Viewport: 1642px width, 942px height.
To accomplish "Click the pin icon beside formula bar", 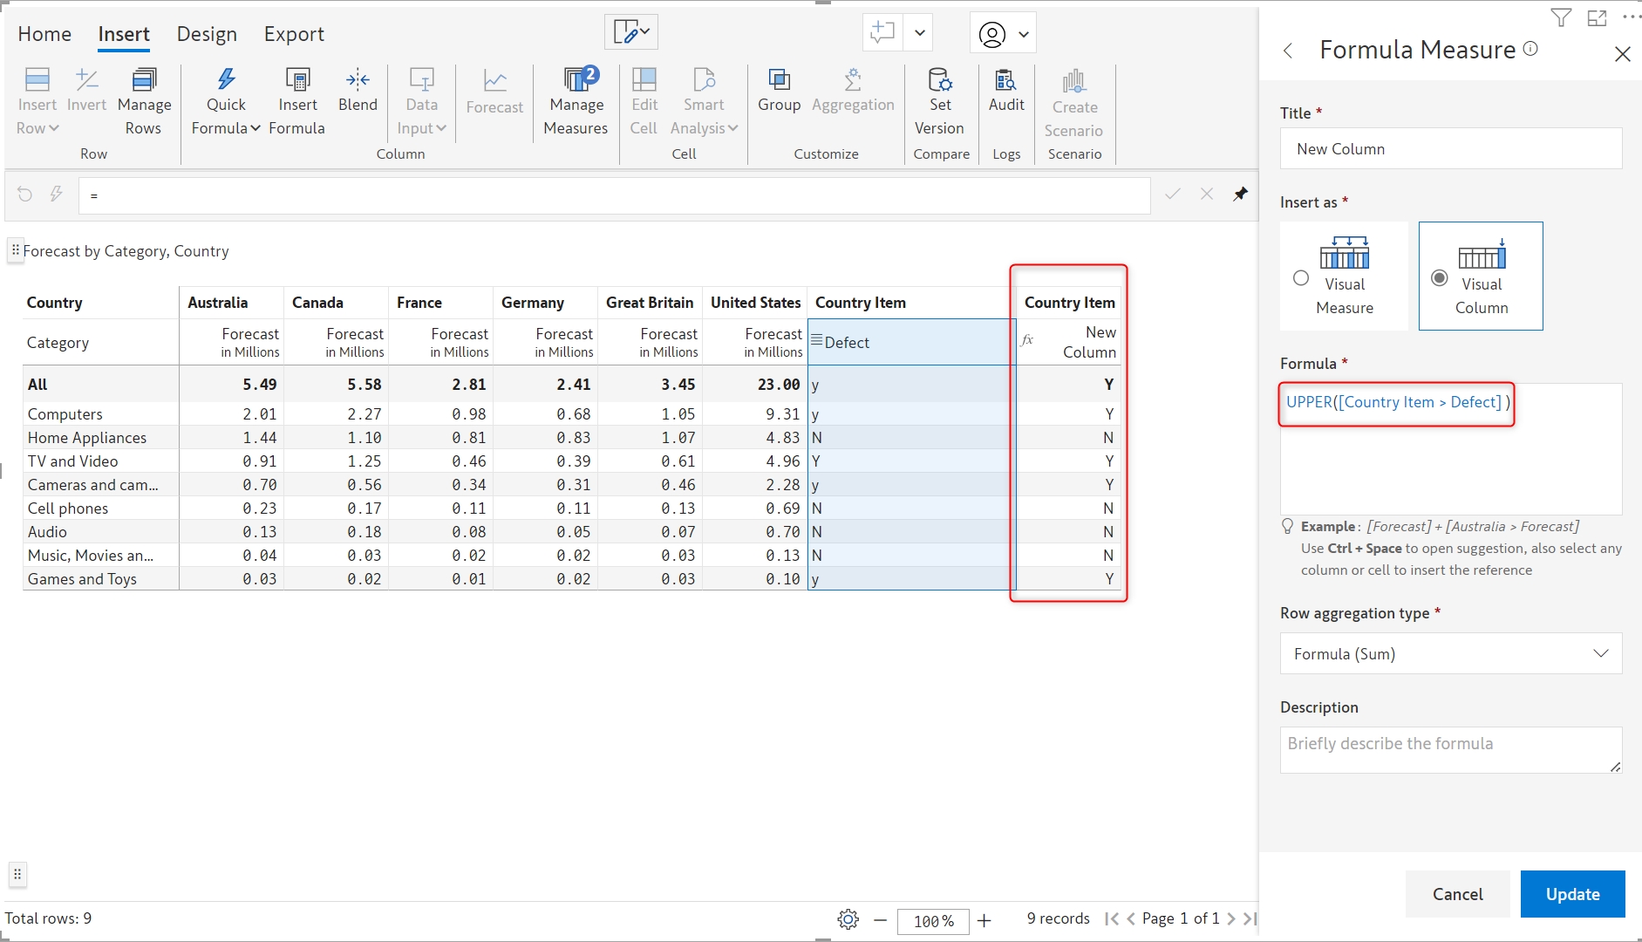I will pyautogui.click(x=1240, y=195).
